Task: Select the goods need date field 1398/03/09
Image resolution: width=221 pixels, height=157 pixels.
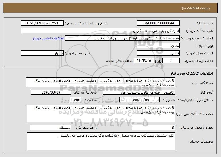Action: coord(51,92)
